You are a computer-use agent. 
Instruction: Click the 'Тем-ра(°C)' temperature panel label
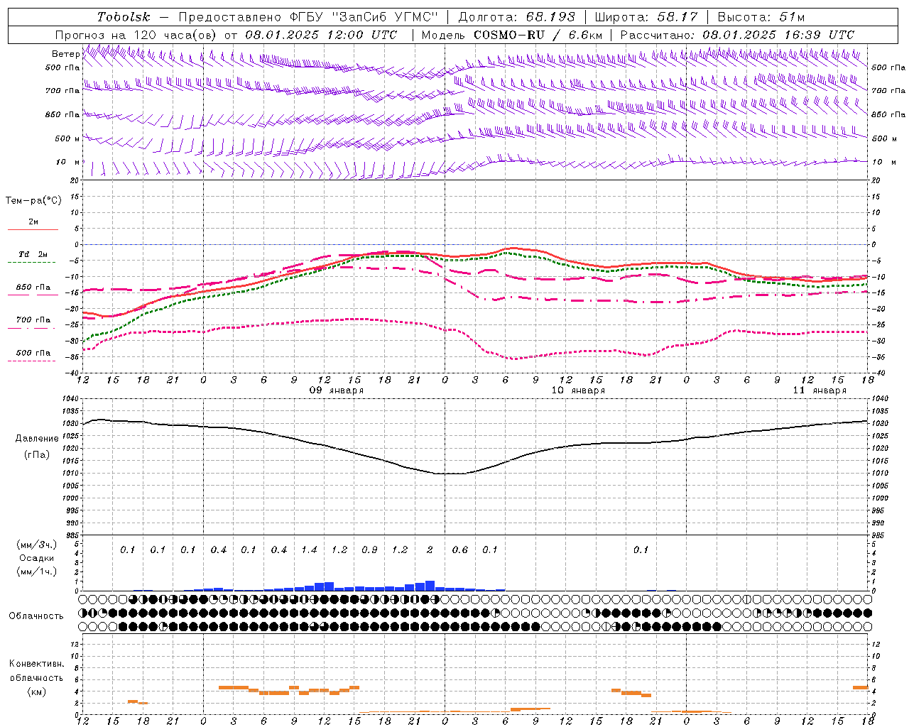coord(33,200)
